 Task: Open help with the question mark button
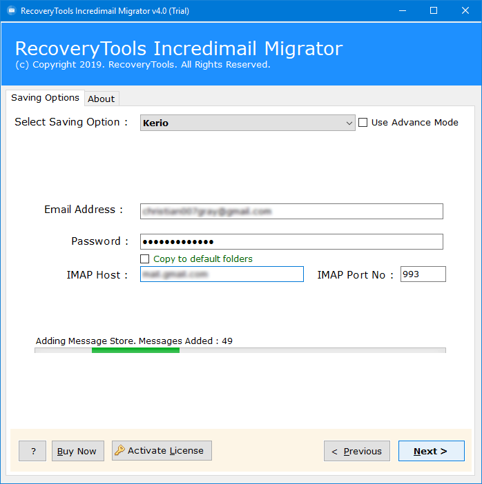32,451
